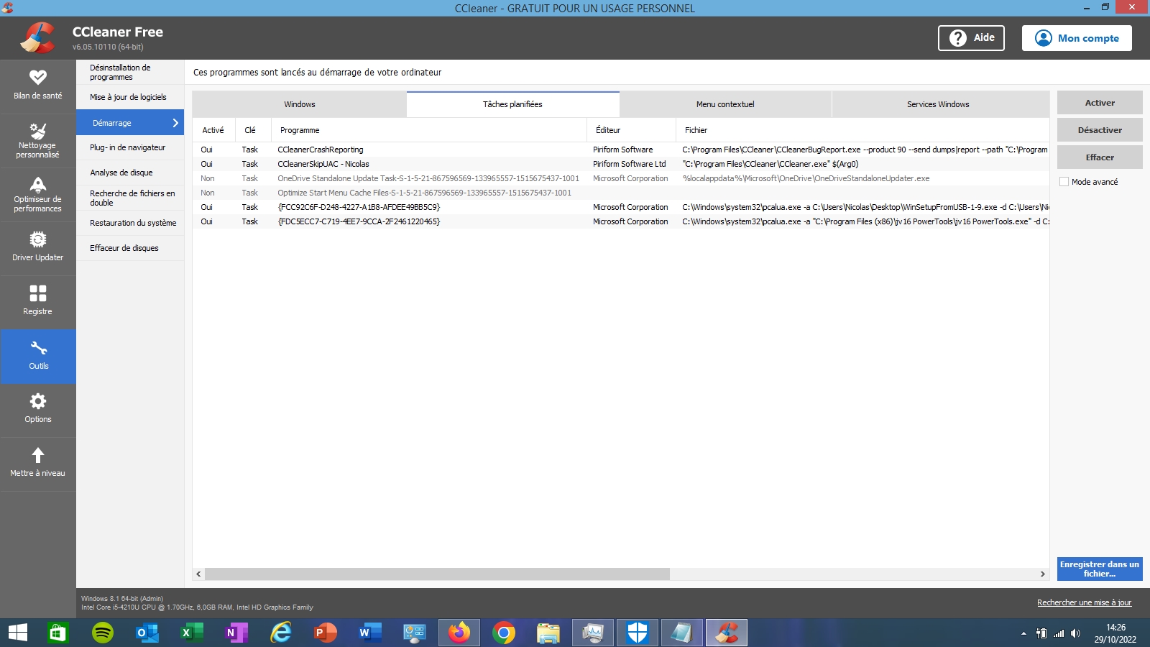This screenshot has width=1150, height=647.
Task: Open OneNote from the taskbar
Action: 236,633
